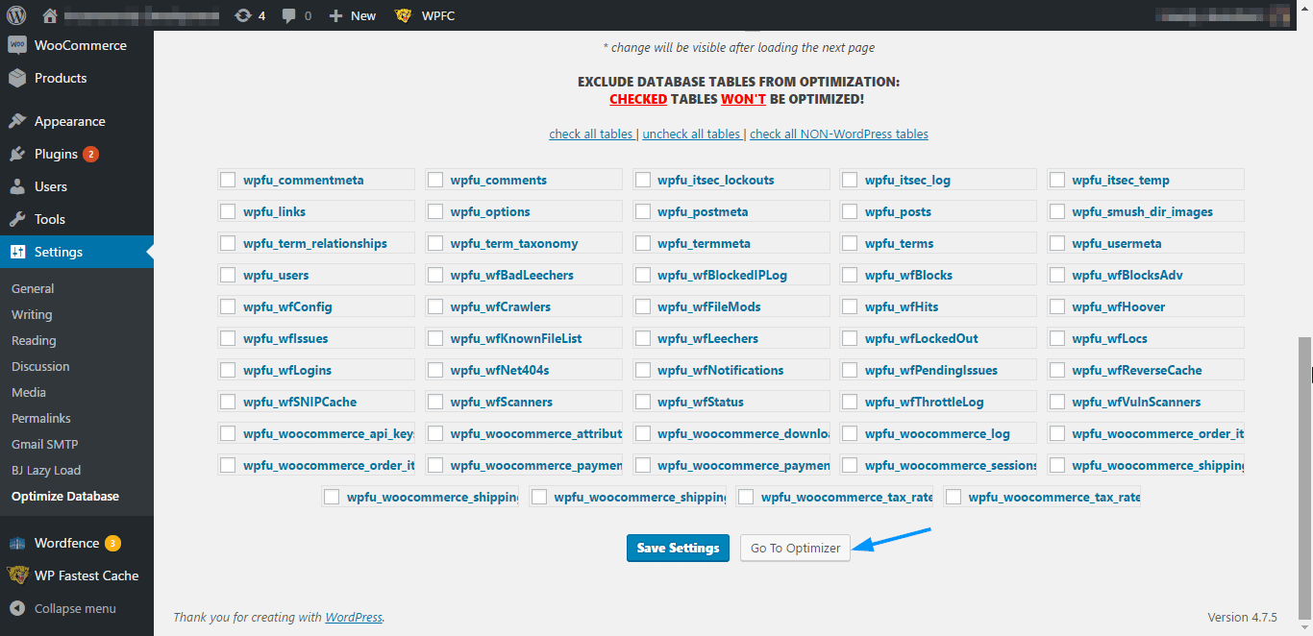Screen dimensions: 1313x636
Task: Click the page vertical scrollbar thumb
Action: 1304,477
